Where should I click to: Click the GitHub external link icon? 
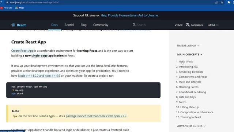(218, 25)
